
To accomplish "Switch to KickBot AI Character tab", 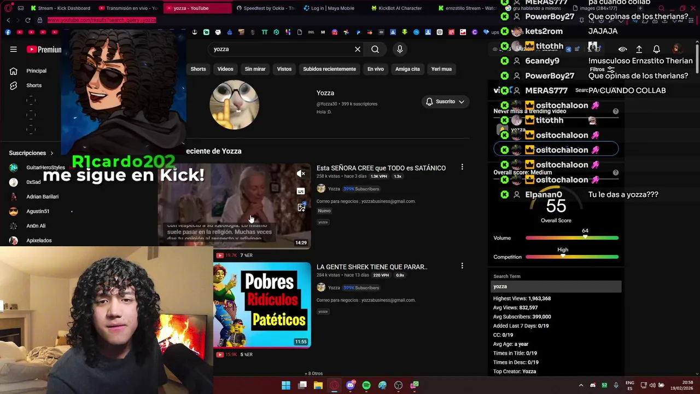I will (396, 8).
